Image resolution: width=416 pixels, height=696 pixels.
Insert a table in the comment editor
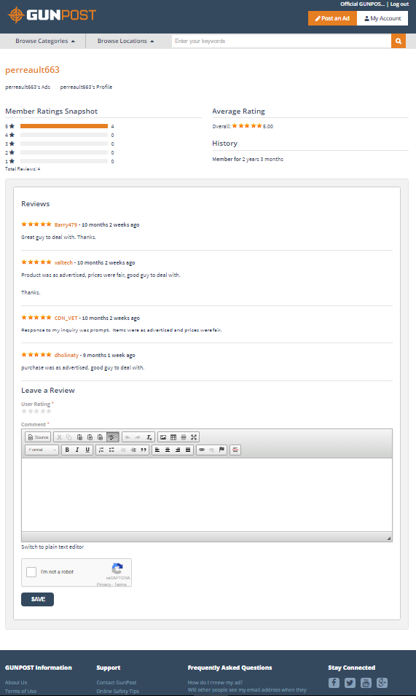click(173, 437)
